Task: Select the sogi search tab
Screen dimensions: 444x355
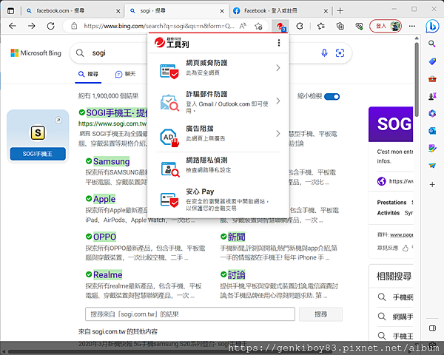Action: tap(177, 11)
